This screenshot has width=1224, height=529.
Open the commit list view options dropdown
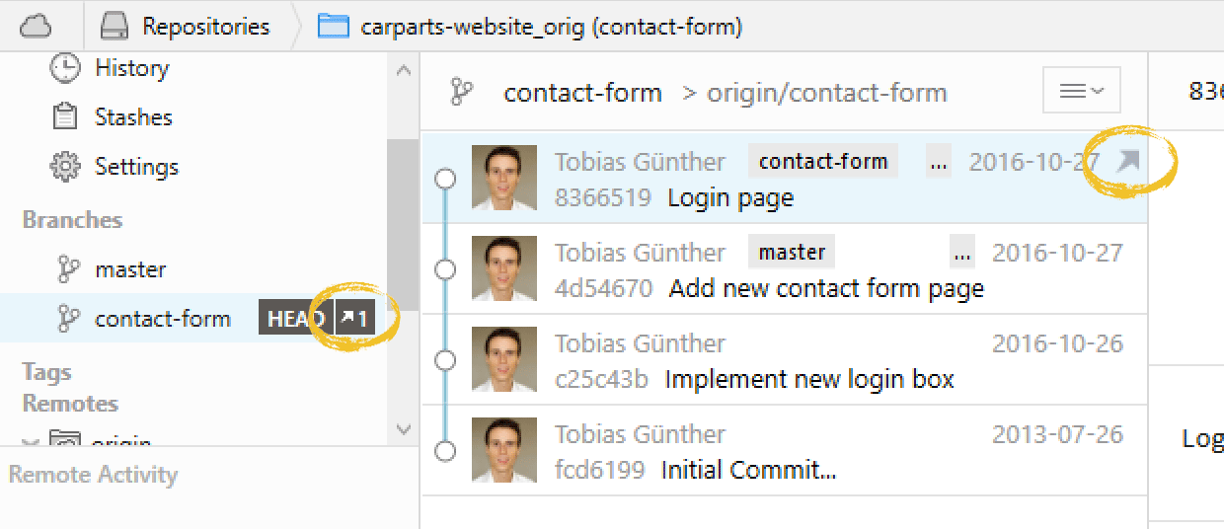click(x=1081, y=91)
